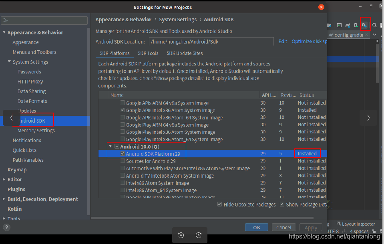Open Search Everywhere magnifier icon
The height and width of the screenshot is (244, 384).
pyautogui.click(x=374, y=25)
